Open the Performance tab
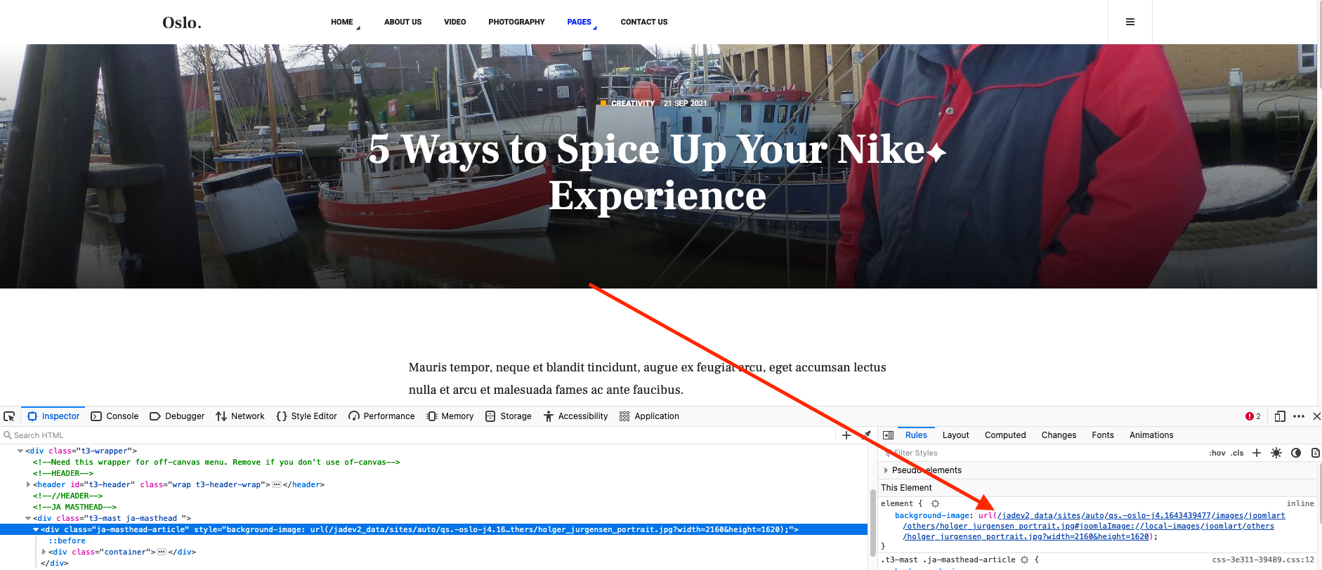Screen dimensions: 1322x570 point(381,416)
